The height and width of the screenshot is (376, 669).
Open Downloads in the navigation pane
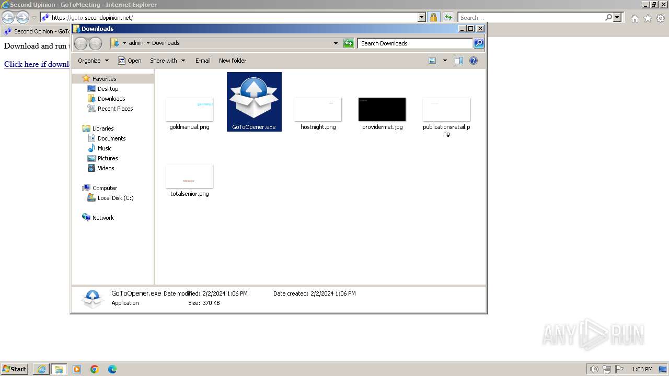[x=111, y=99]
